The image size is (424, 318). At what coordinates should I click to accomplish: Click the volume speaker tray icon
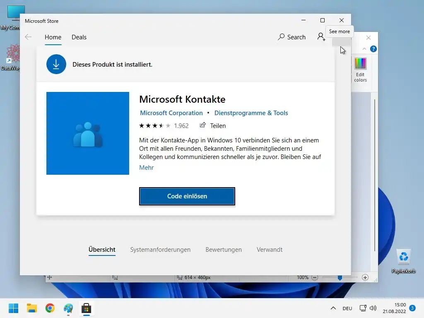tap(373, 308)
